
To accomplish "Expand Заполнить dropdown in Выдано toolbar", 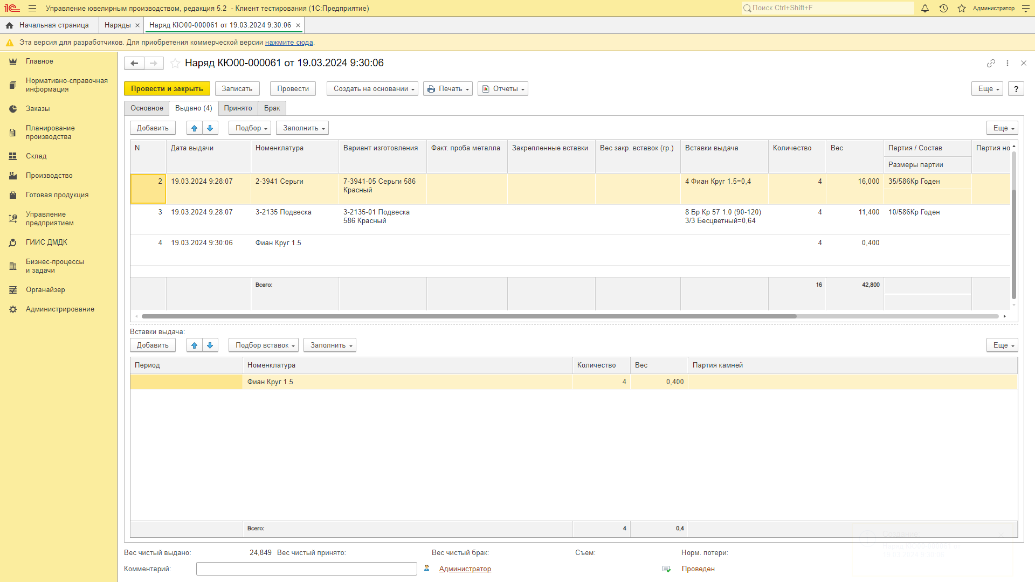I will pyautogui.click(x=302, y=128).
